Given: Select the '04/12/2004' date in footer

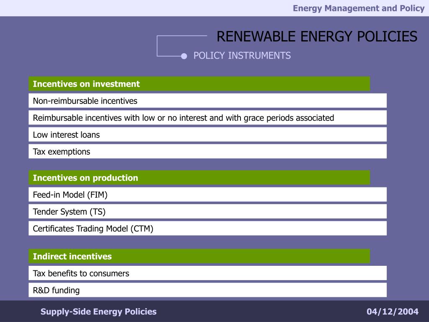Looking at the screenshot, I should [393, 312].
